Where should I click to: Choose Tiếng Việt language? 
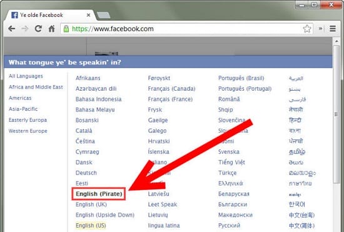[231, 162]
